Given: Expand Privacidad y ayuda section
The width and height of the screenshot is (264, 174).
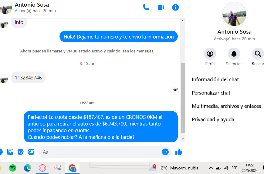Looking at the screenshot, I should 213,119.
